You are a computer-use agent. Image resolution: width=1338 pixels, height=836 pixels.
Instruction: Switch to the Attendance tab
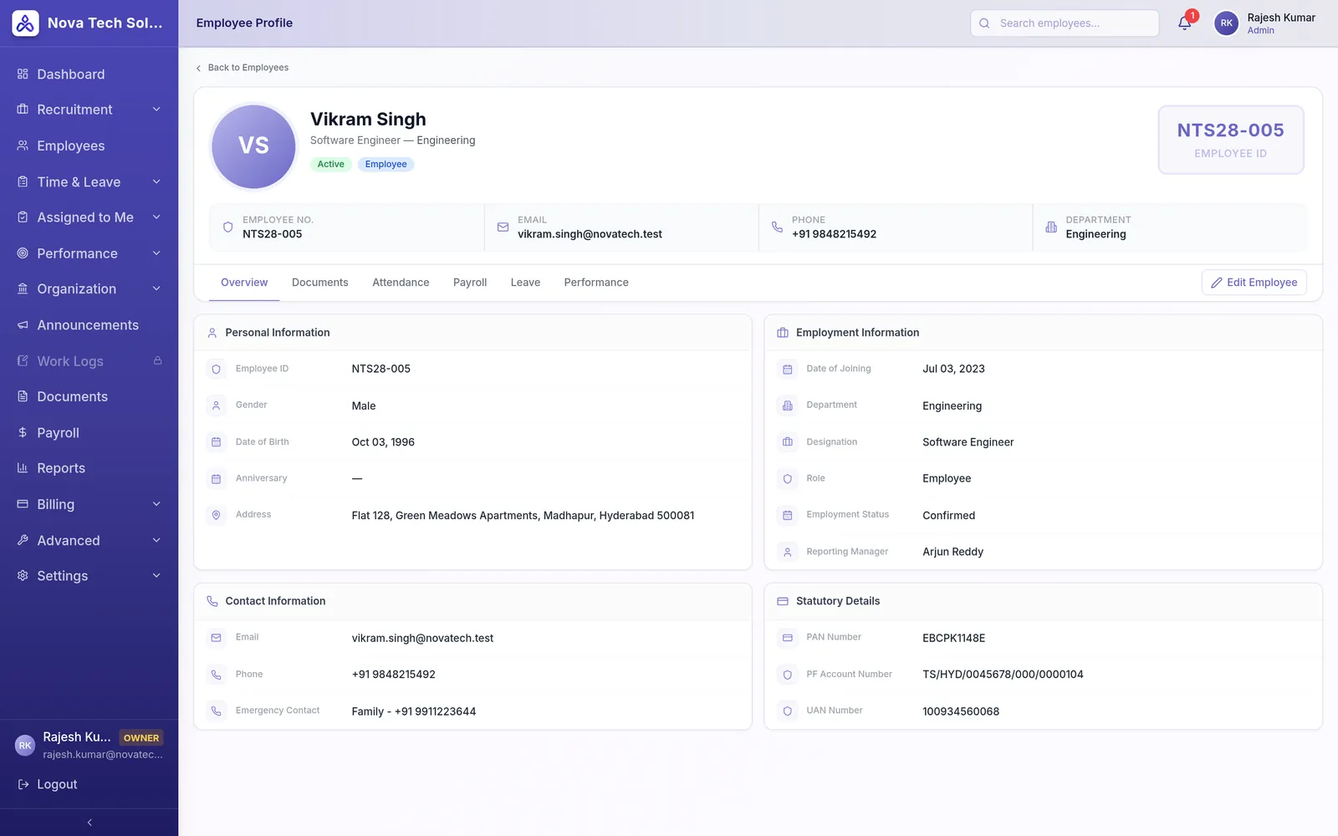[401, 283]
